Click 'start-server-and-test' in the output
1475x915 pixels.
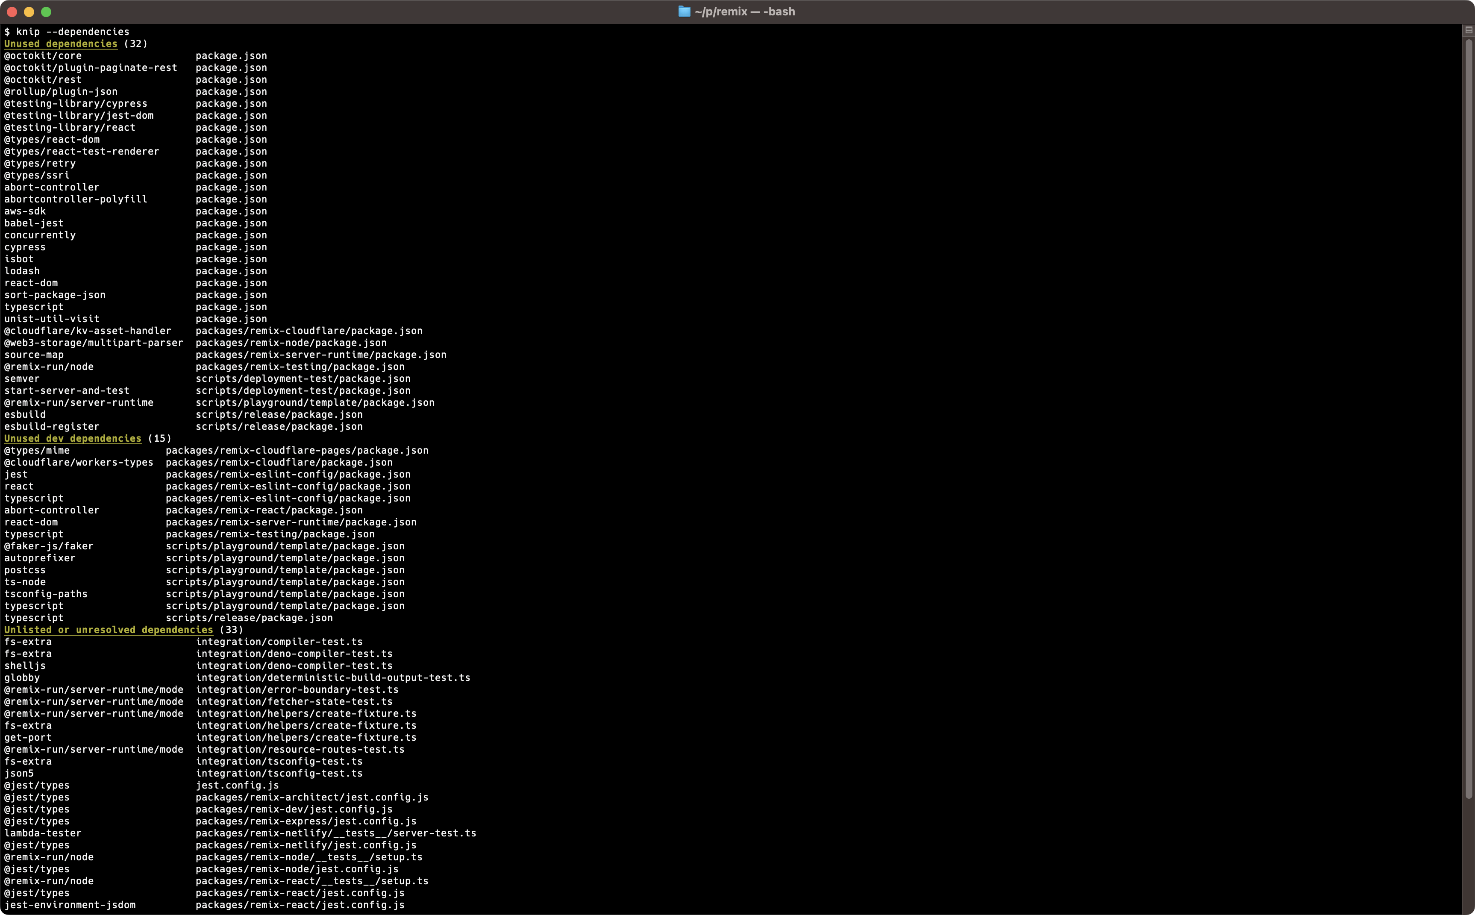[x=67, y=390]
